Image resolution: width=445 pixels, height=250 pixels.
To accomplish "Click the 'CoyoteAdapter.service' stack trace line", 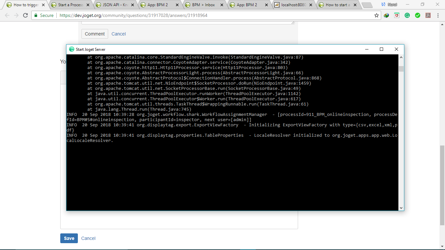I will [x=189, y=62].
